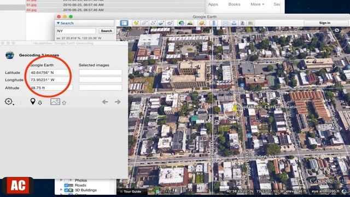Click the search field containing NY
The image size is (350, 197).
76,31
